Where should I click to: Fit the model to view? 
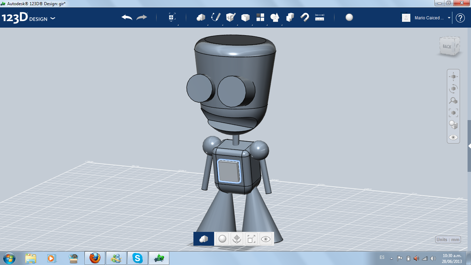[x=453, y=113]
